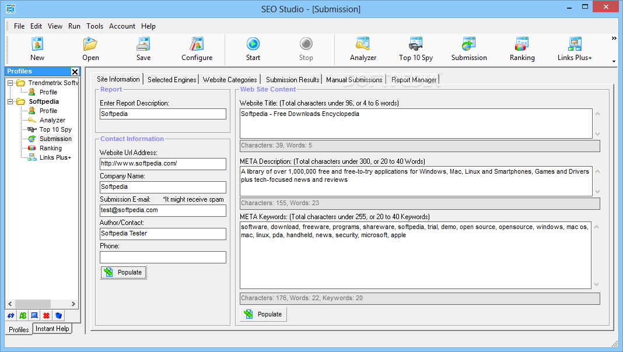This screenshot has height=352, width=623.
Task: Click the Report Description input field
Action: (x=163, y=114)
